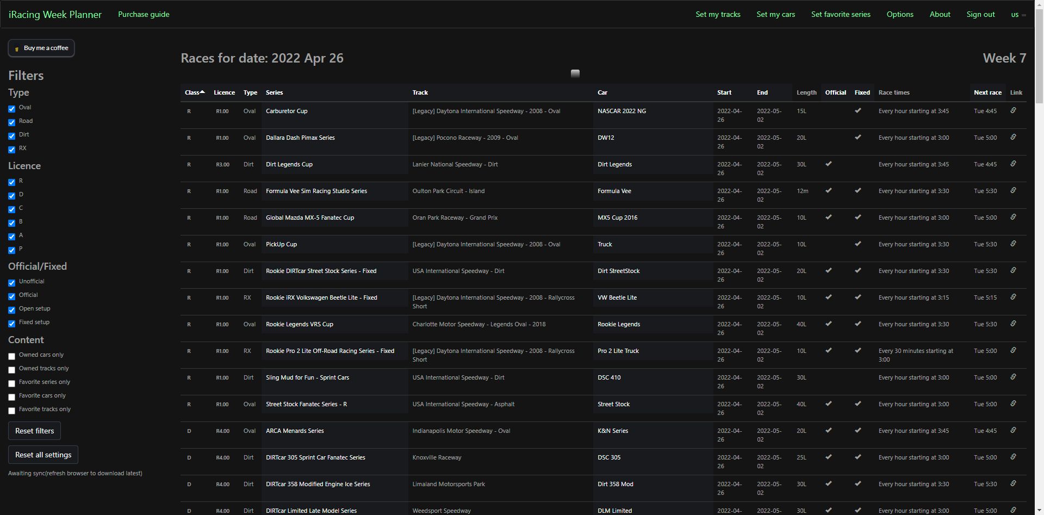Open link icon for PickUp Cup row
1044x515 pixels.
point(1013,244)
